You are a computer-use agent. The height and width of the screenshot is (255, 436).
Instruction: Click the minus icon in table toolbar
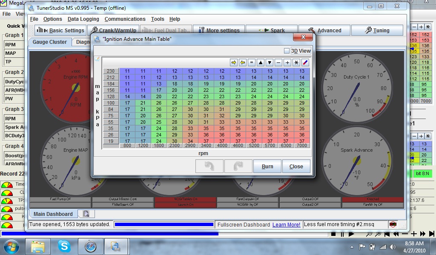click(278, 62)
